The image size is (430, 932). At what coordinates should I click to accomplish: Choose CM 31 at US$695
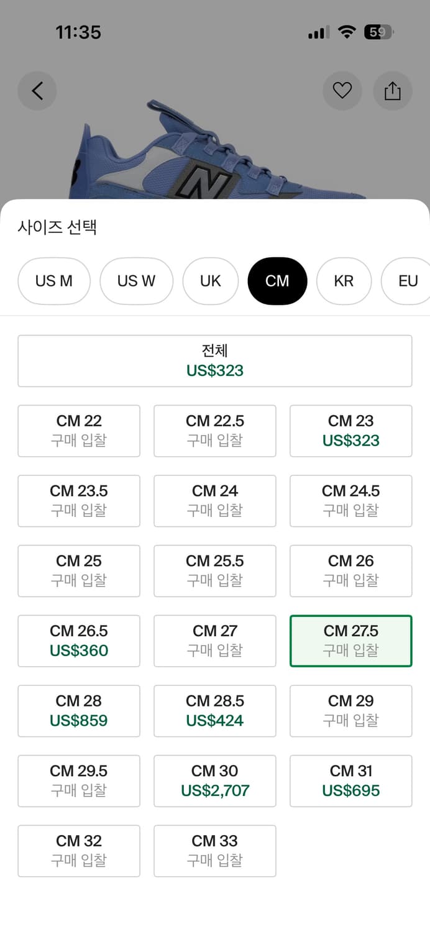pyautogui.click(x=350, y=781)
